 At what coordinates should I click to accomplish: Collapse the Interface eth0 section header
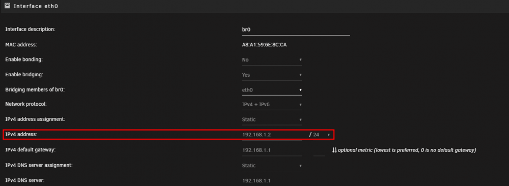[x=254, y=6]
